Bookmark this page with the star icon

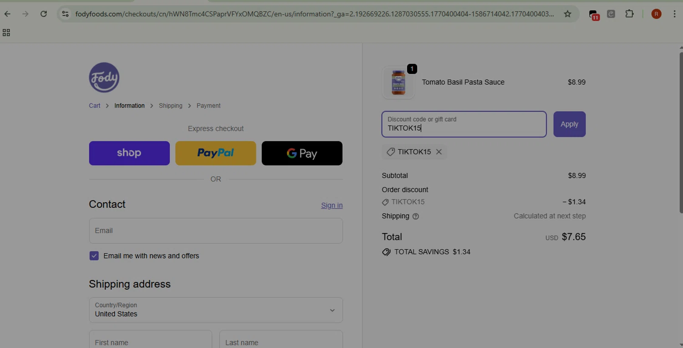(567, 14)
